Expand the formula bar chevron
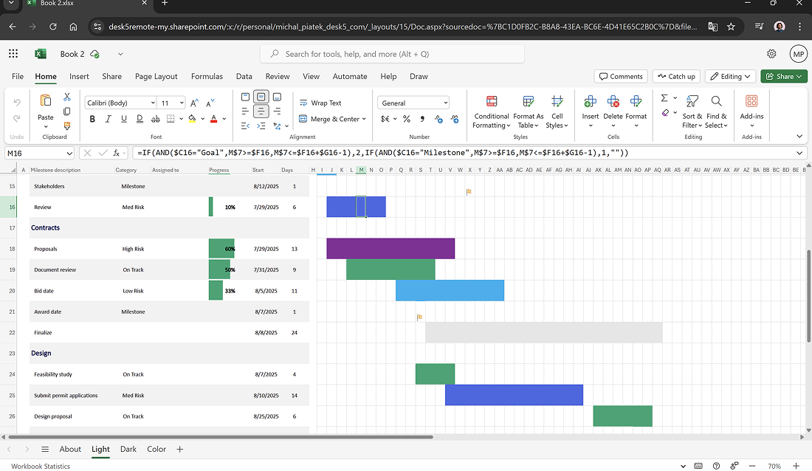This screenshot has width=812, height=471. (x=799, y=153)
